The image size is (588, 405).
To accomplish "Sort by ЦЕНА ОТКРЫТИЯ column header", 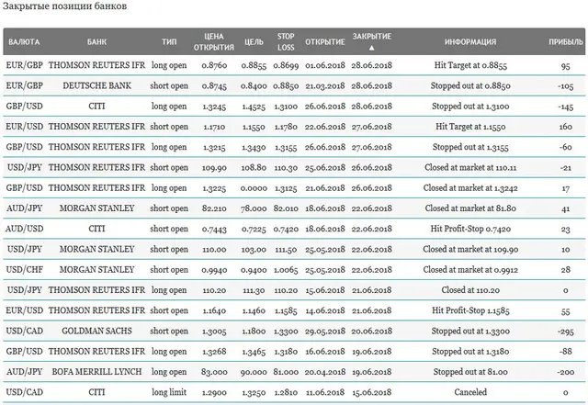I will coord(214,41).
